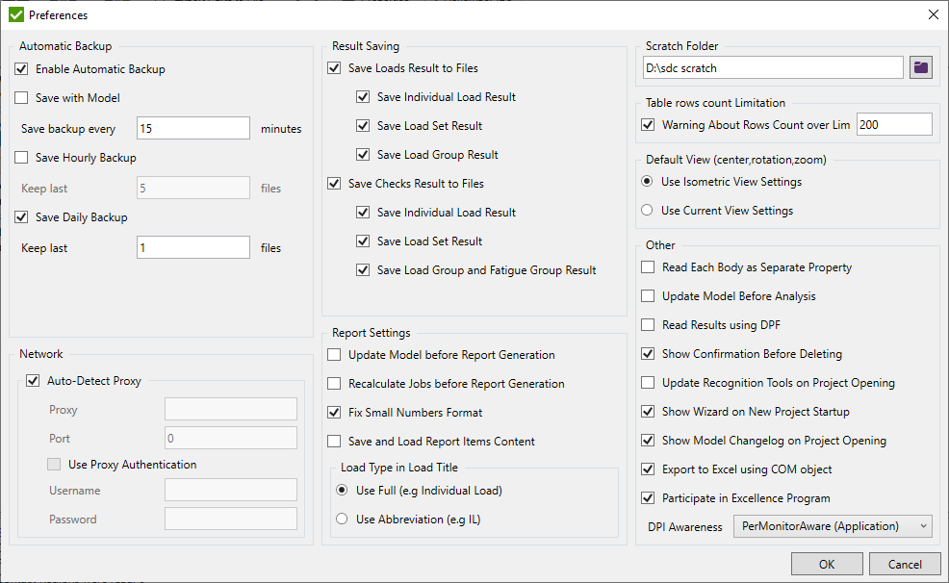Enable Save Hourly Backup
Image resolution: width=949 pixels, height=583 pixels.
(21, 158)
